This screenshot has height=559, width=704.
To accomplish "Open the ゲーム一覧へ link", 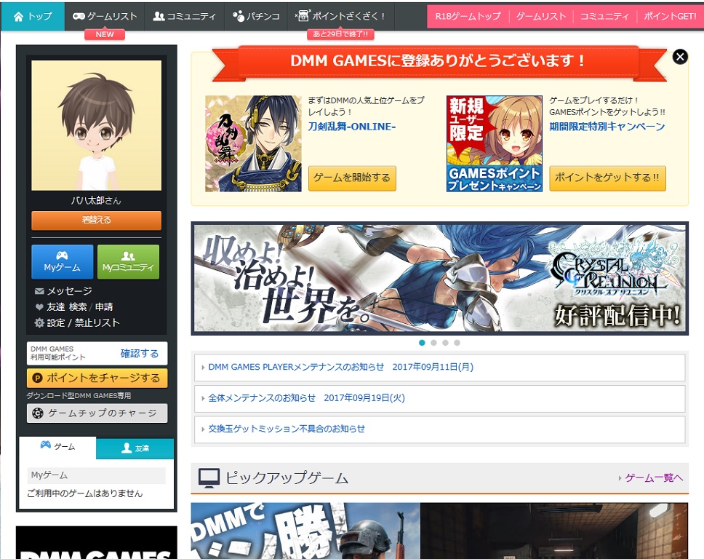I will pos(654,478).
